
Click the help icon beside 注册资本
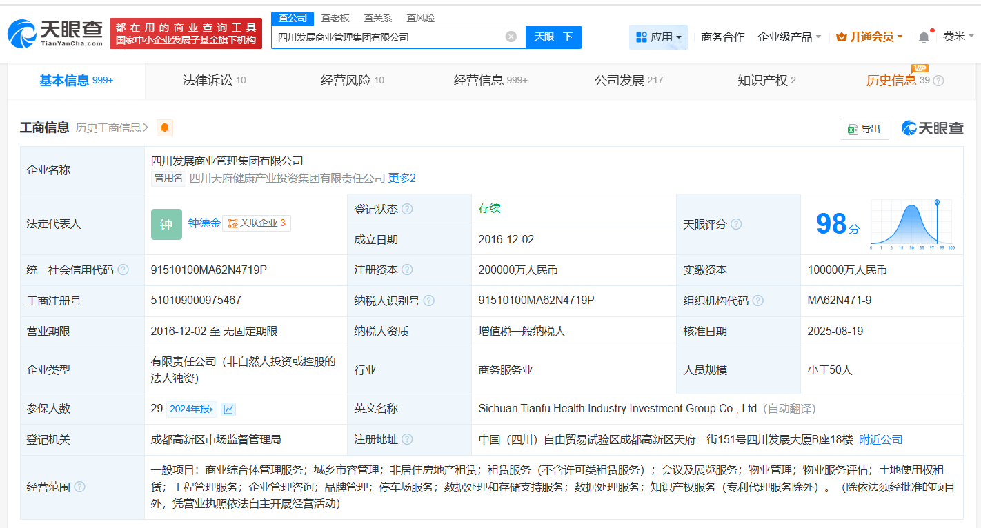pyautogui.click(x=407, y=270)
